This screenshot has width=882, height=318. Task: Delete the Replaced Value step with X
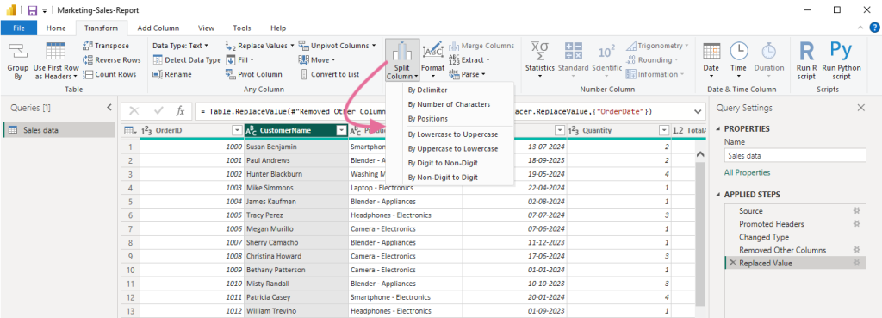point(732,263)
